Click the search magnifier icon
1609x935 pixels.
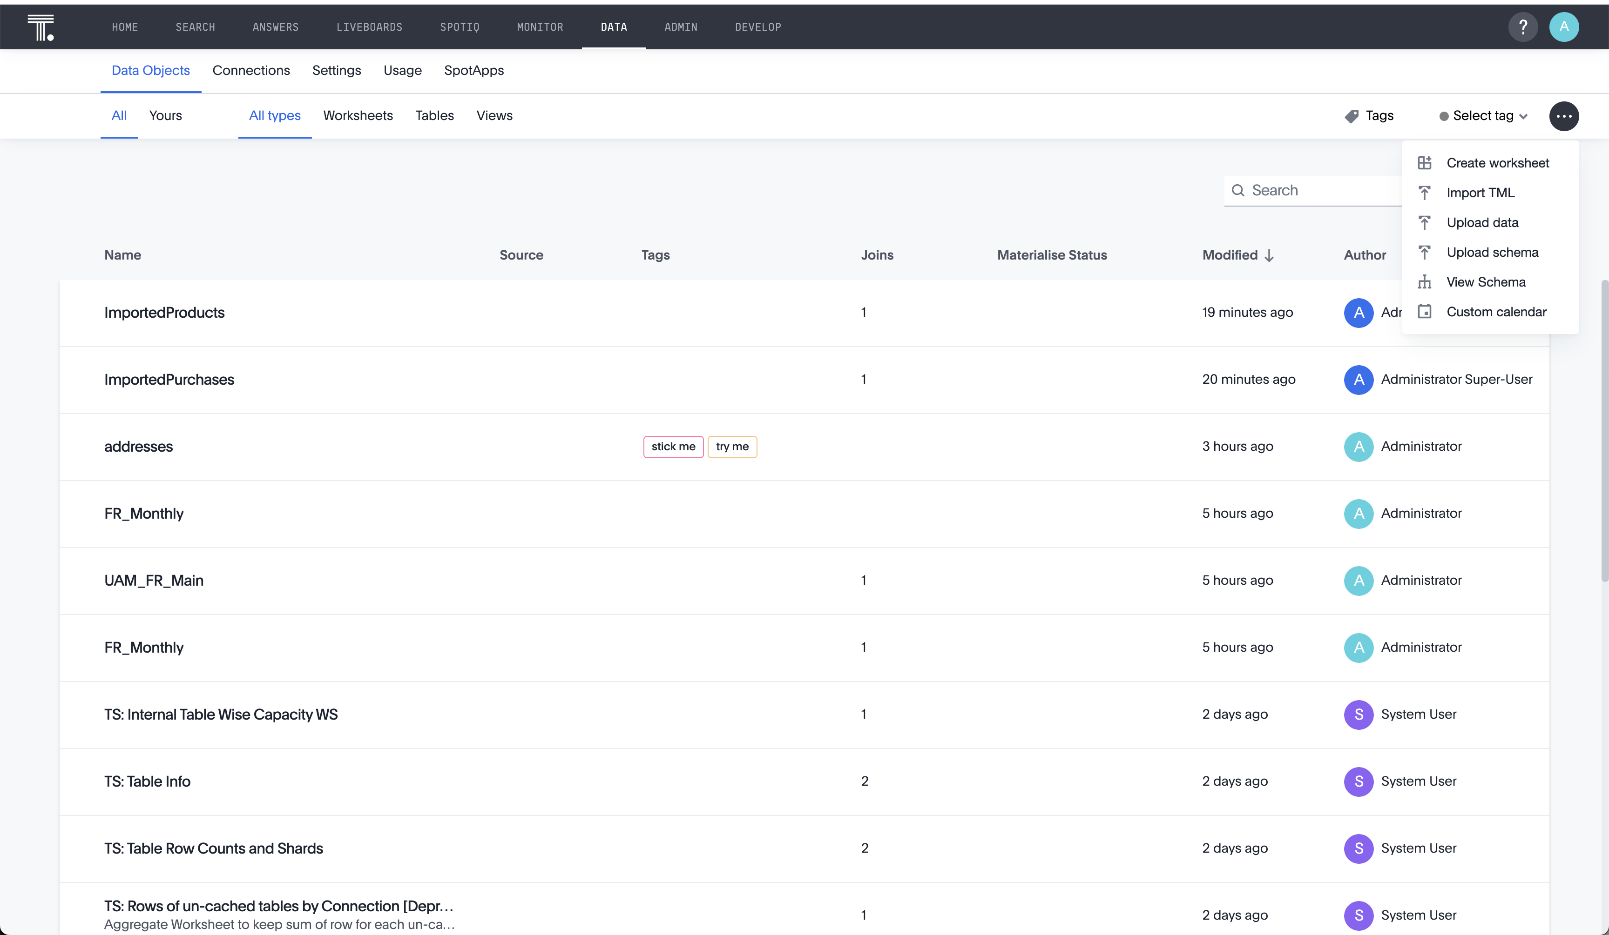pyautogui.click(x=1237, y=190)
